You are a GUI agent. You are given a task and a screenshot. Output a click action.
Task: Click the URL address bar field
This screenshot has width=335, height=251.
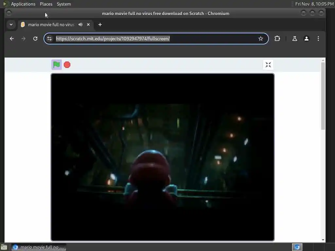click(x=155, y=39)
